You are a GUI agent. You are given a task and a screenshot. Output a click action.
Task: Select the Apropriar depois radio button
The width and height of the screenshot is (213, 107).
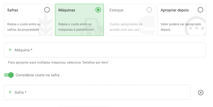point(200,10)
